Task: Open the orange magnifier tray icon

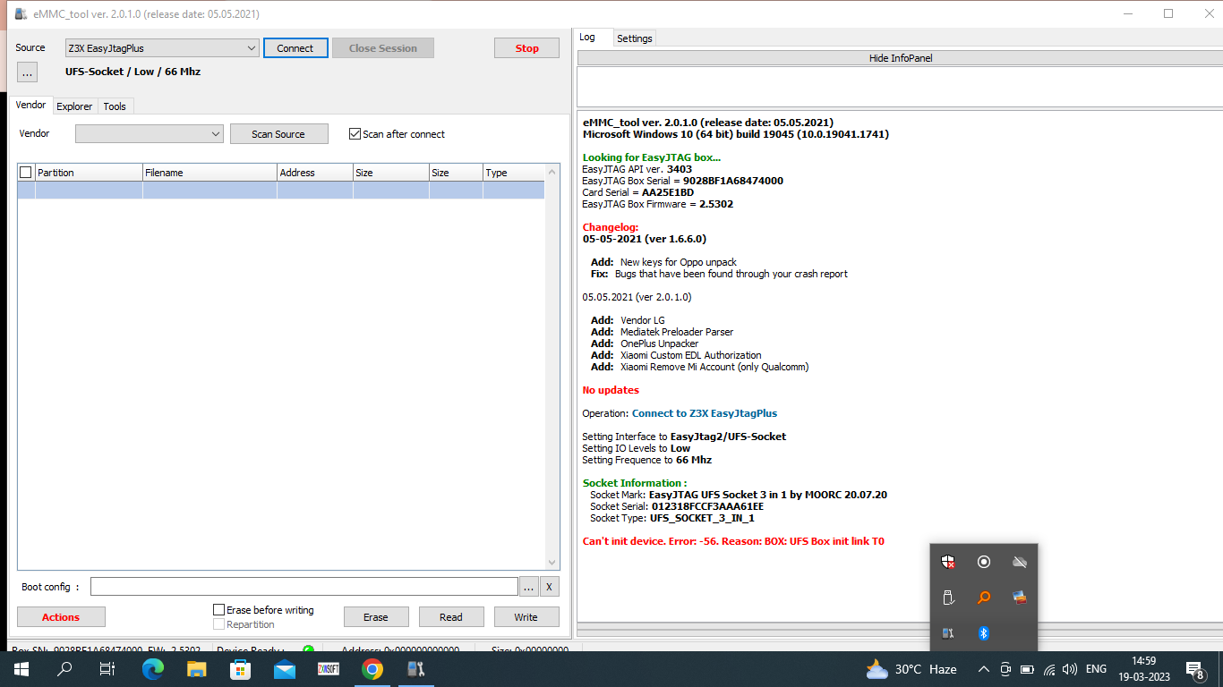Action: click(984, 598)
